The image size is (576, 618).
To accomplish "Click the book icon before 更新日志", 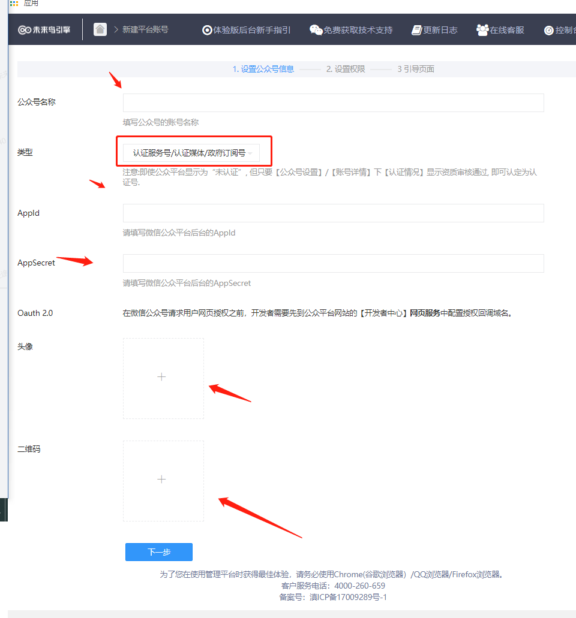I will [x=416, y=30].
